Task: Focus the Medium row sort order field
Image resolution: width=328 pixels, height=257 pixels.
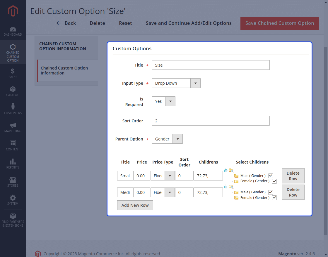Action: pos(184,192)
